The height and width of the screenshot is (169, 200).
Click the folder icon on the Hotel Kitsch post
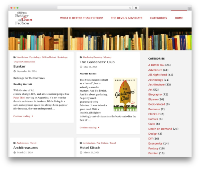coord(81,143)
